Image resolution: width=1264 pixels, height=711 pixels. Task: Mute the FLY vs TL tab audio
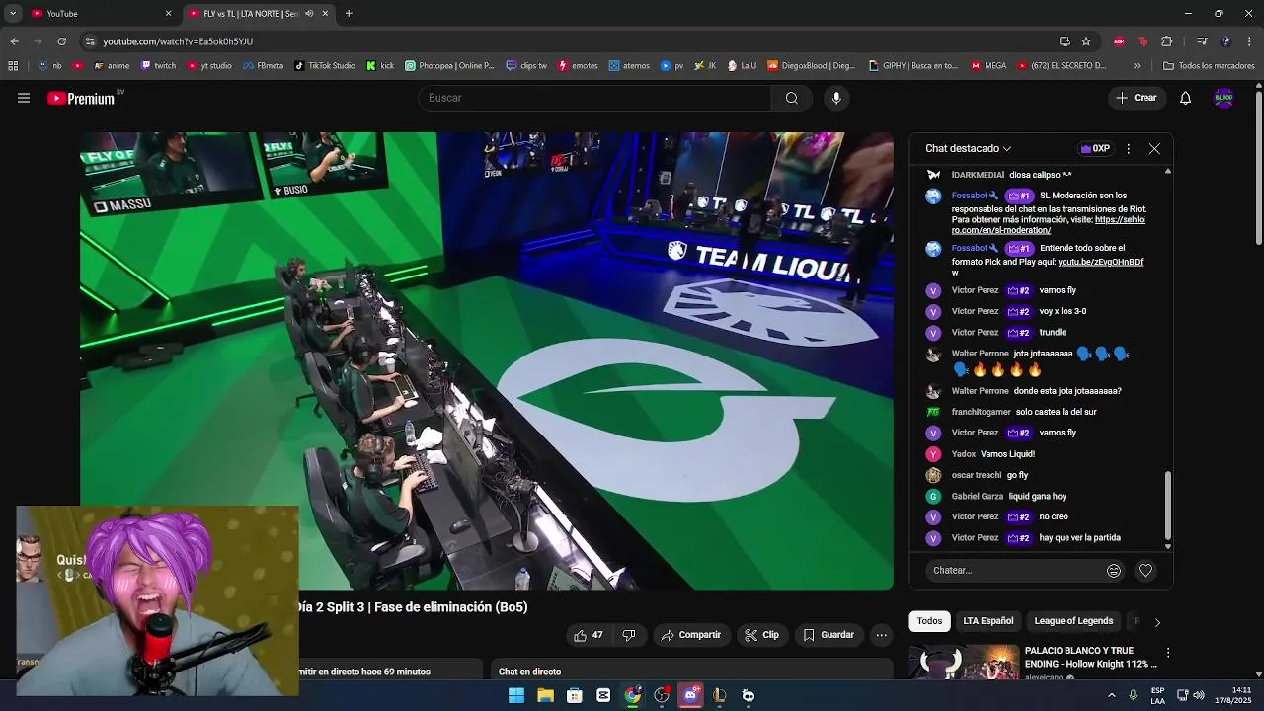click(309, 14)
